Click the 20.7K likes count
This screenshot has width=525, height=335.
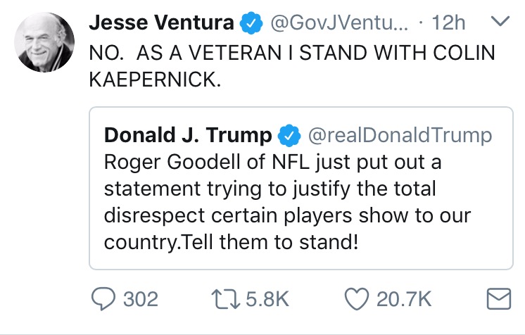pyautogui.click(x=404, y=300)
